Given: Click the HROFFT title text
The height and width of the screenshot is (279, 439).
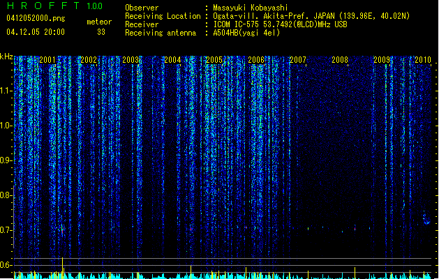Looking at the screenshot, I should coord(43,6).
